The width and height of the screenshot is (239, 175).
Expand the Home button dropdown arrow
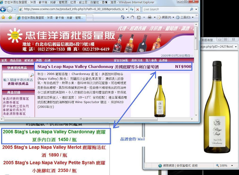[x=128, y=17]
